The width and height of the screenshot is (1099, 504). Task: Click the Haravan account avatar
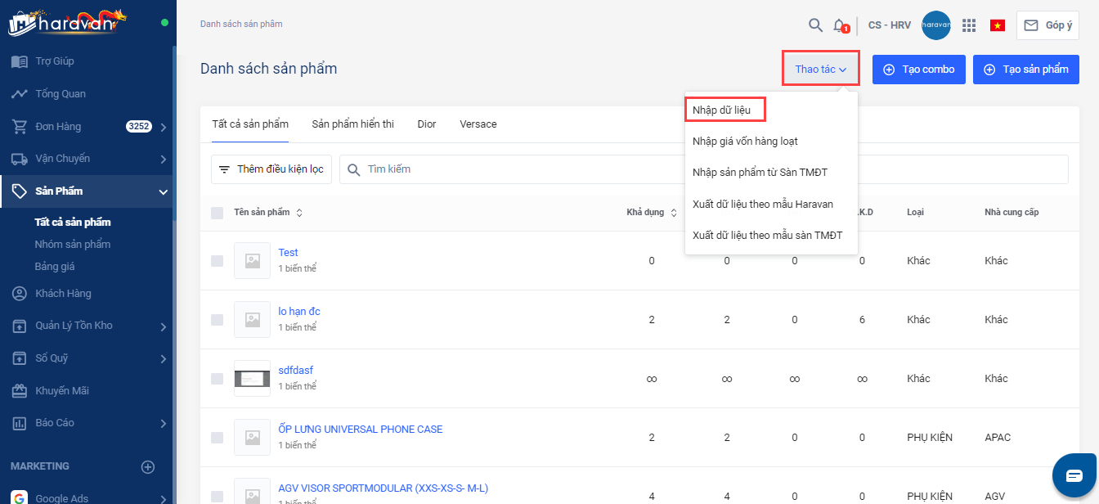tap(935, 25)
